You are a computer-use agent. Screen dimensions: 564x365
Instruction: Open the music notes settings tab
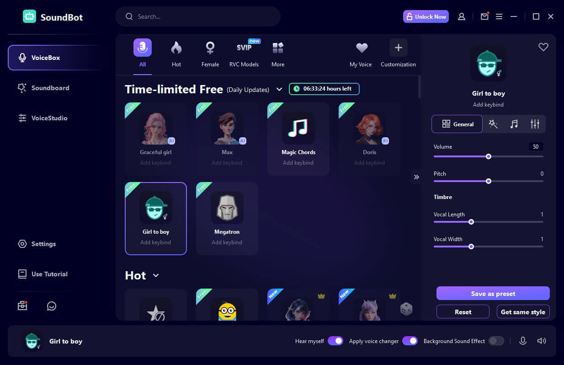click(514, 123)
